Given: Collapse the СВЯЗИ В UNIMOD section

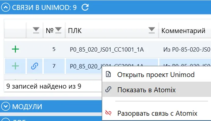Looking at the screenshot, I should coord(6,7).
